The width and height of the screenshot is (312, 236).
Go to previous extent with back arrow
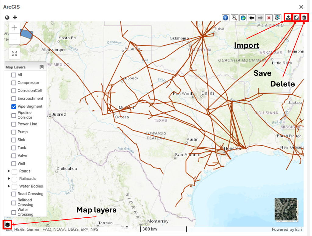click(252, 18)
